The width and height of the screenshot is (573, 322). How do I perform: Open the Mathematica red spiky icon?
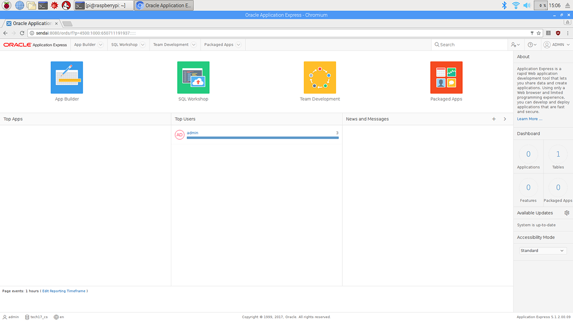[x=55, y=5]
